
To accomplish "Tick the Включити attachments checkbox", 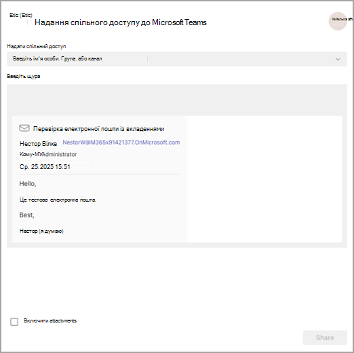I will (14, 322).
